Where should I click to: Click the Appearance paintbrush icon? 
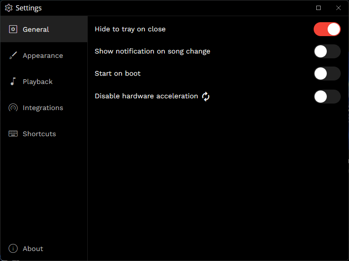click(13, 56)
